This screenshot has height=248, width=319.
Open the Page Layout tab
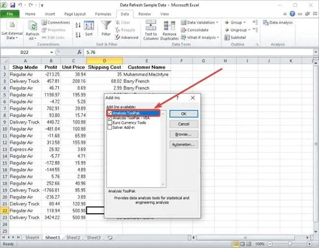[75, 14]
